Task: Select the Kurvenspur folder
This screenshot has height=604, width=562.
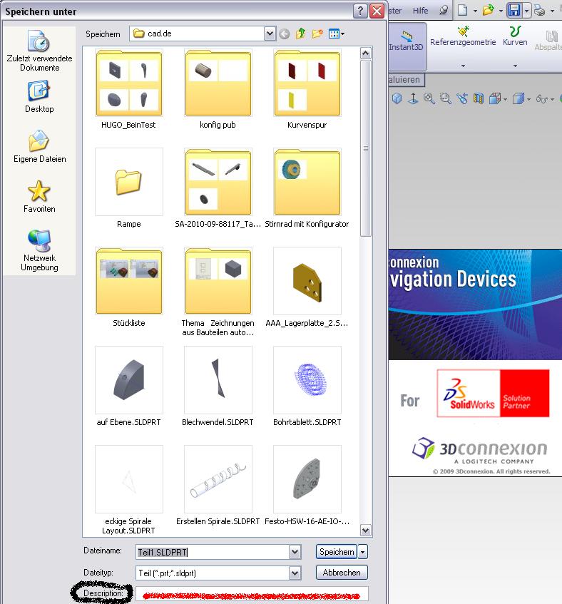Action: pos(307,89)
